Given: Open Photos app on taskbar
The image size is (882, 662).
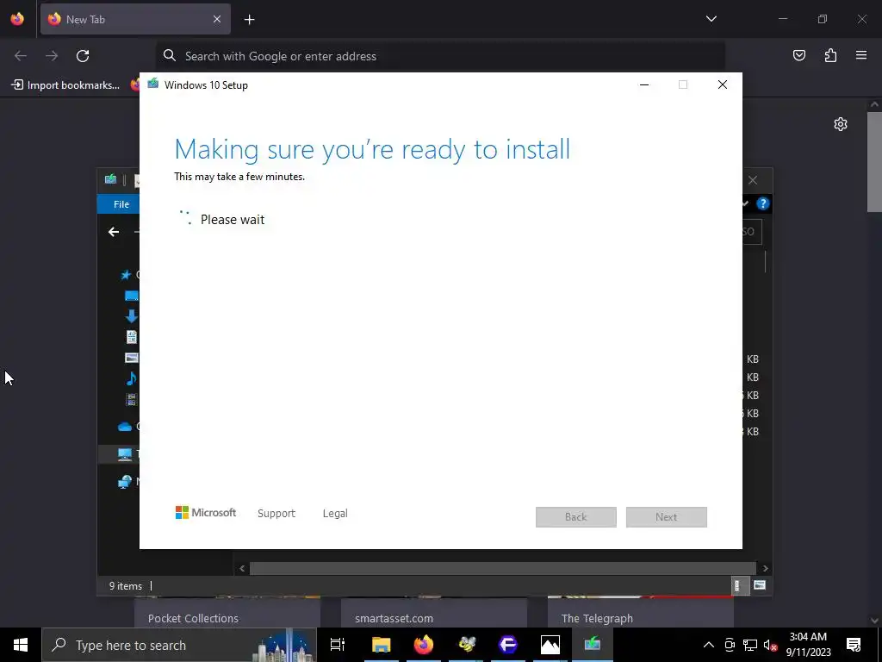Looking at the screenshot, I should click(550, 645).
